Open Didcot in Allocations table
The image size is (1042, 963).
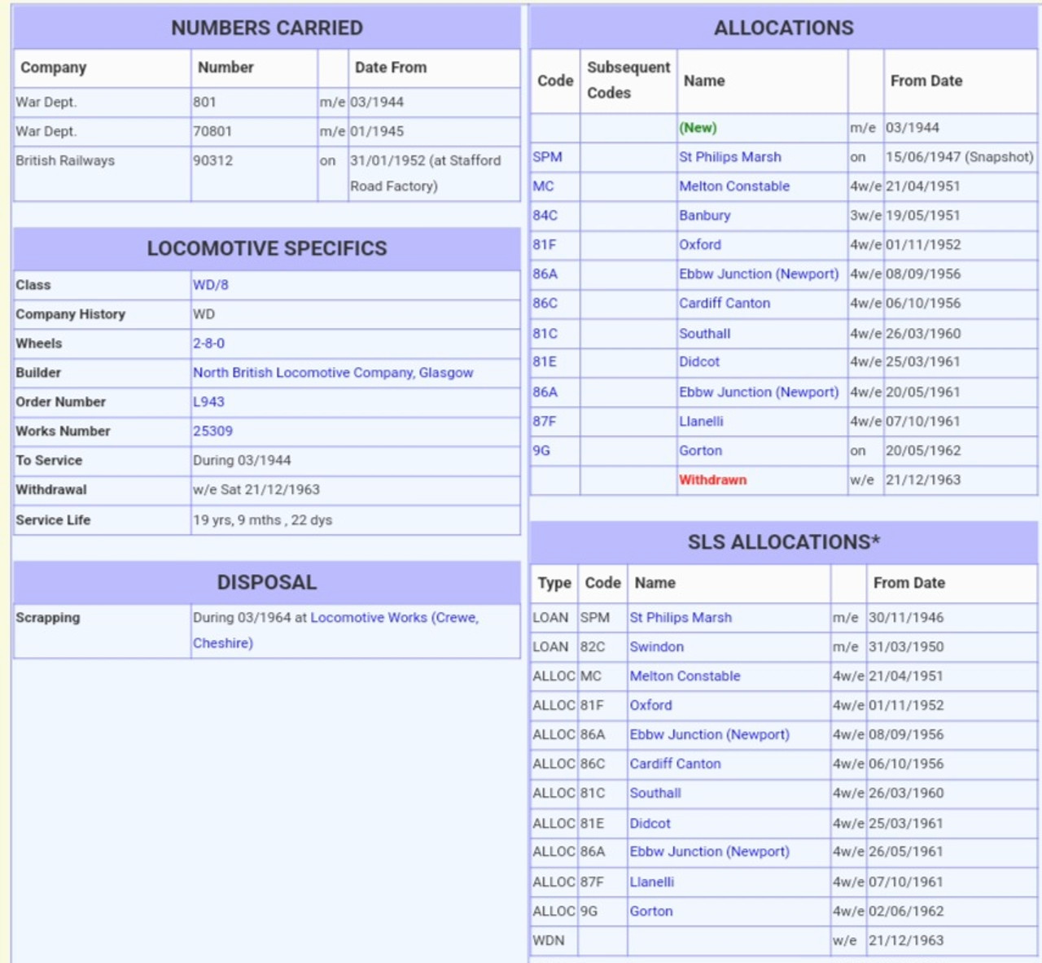click(699, 362)
